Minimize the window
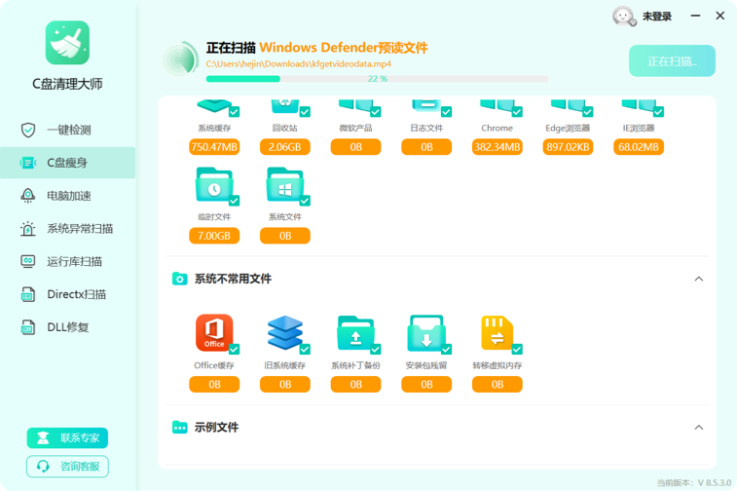737x491 pixels. tap(695, 16)
